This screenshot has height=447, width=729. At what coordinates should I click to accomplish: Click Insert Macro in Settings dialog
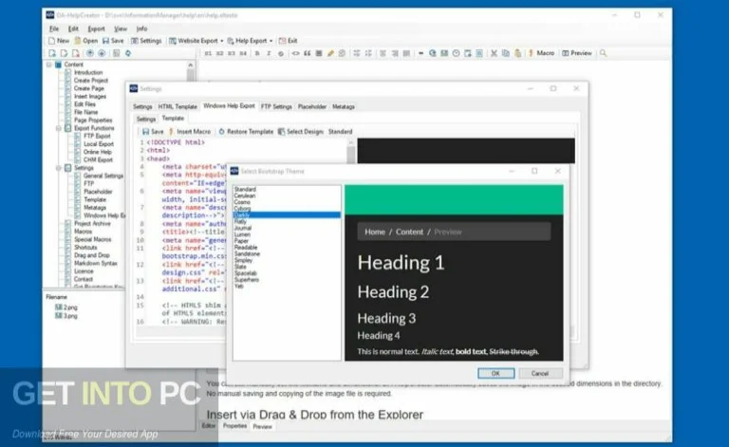(x=190, y=132)
